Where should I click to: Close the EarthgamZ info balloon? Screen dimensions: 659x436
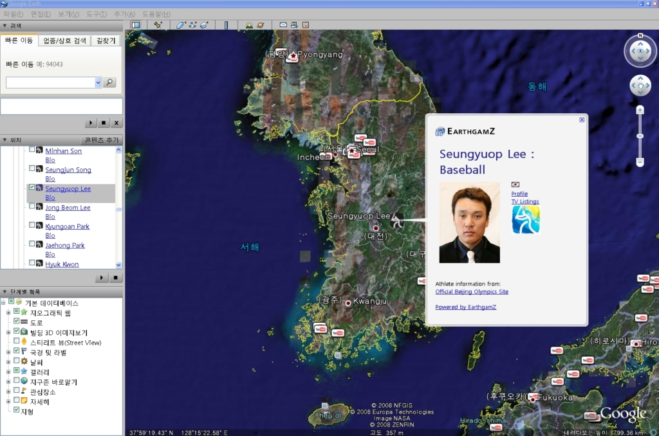tap(582, 120)
